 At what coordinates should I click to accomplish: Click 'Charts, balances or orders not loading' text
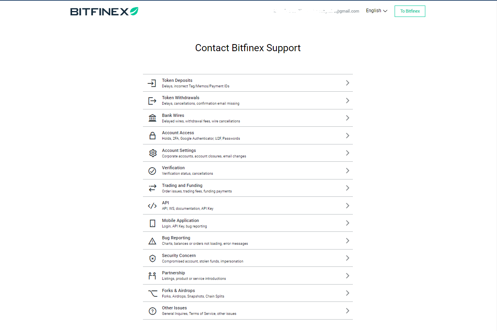[192, 244]
